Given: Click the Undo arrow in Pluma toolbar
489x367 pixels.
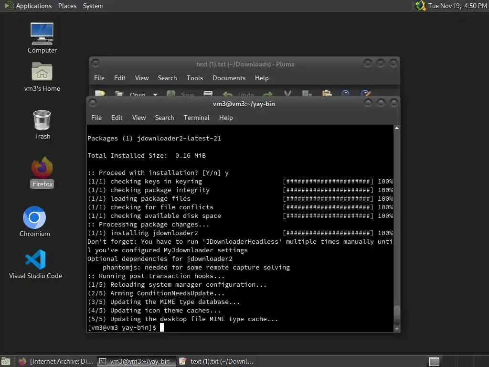Looking at the screenshot, I should pos(228,94).
